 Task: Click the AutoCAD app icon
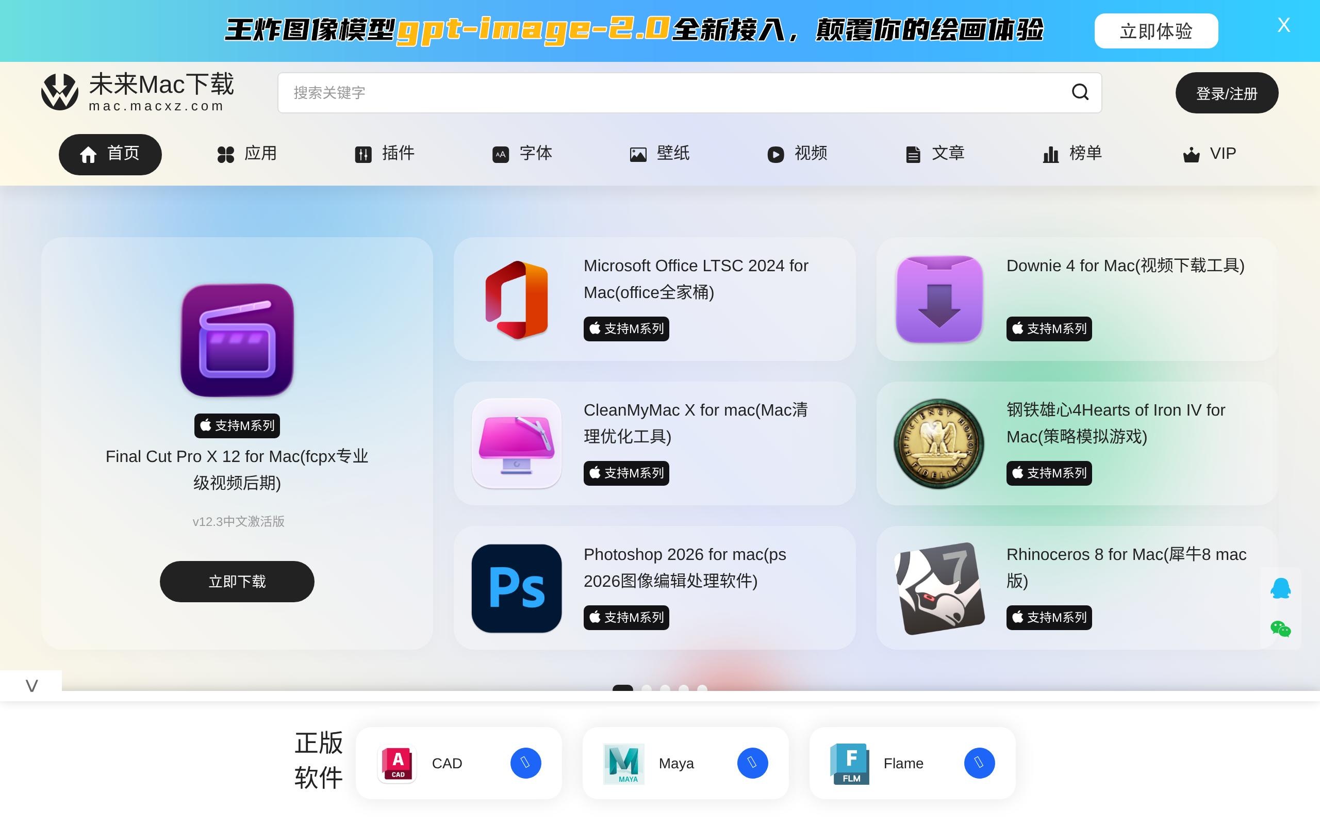click(397, 763)
